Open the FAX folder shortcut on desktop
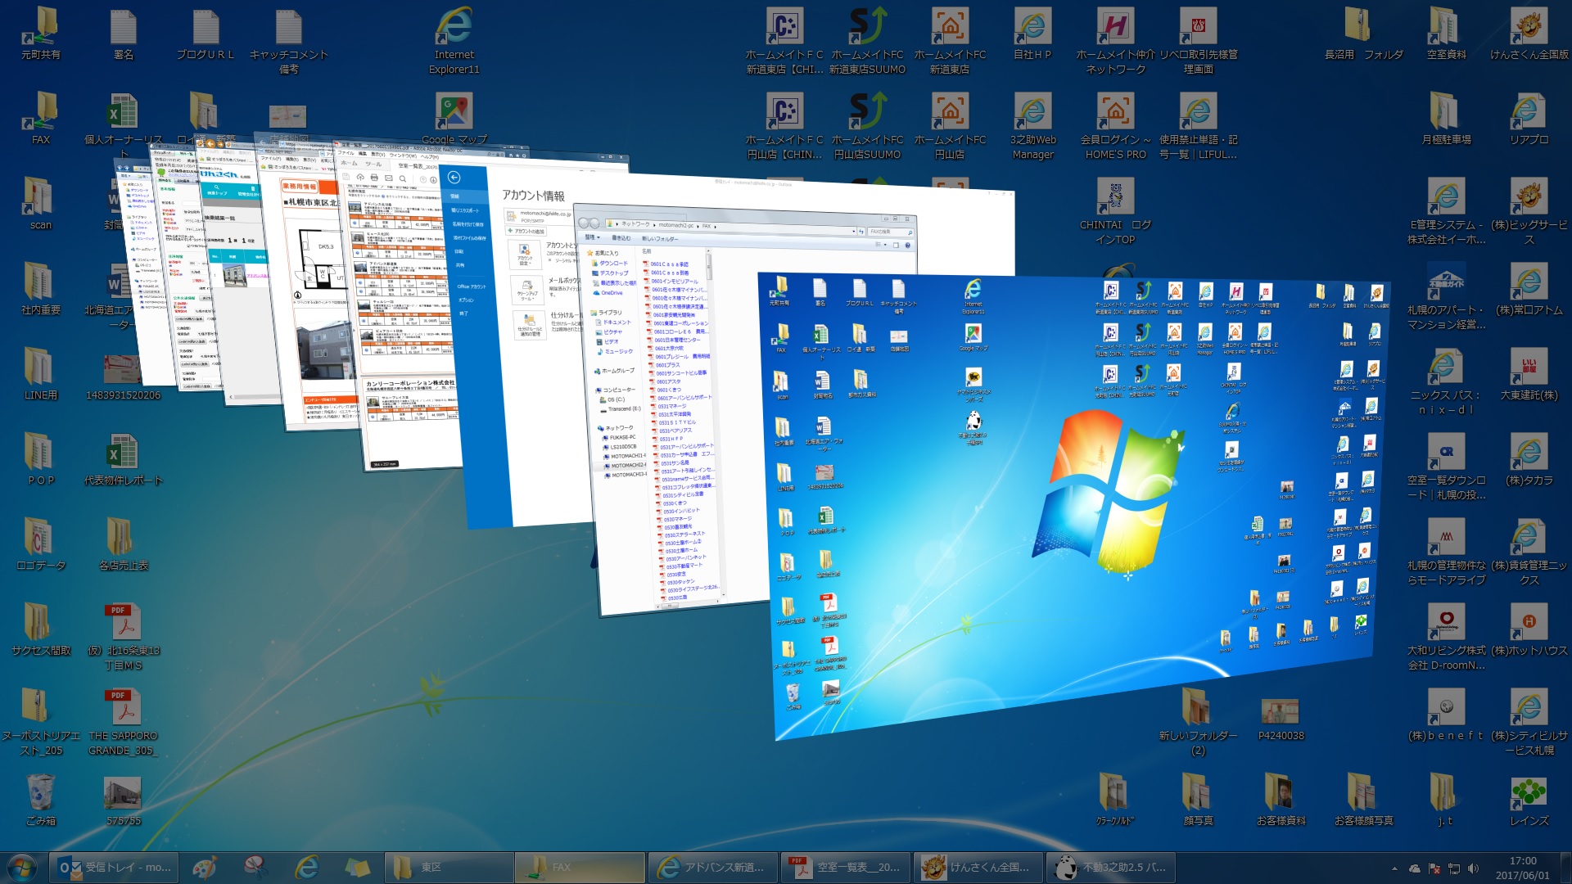Image resolution: width=1572 pixels, height=884 pixels. click(41, 120)
